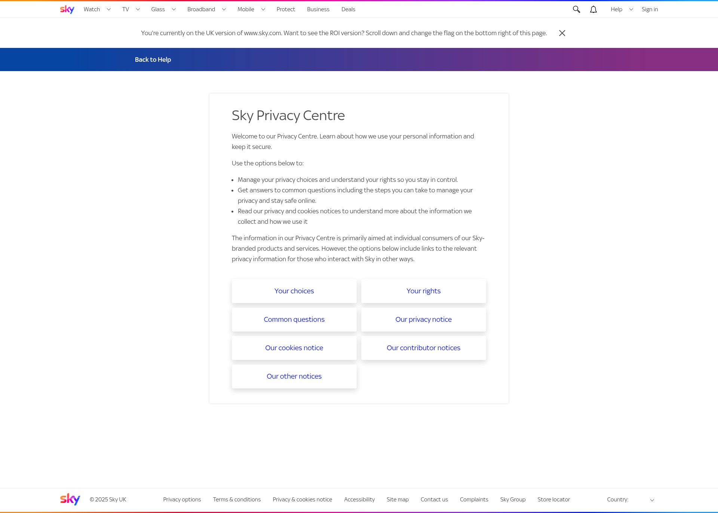Go to the Protect page
The height and width of the screenshot is (513, 718).
pos(286,9)
